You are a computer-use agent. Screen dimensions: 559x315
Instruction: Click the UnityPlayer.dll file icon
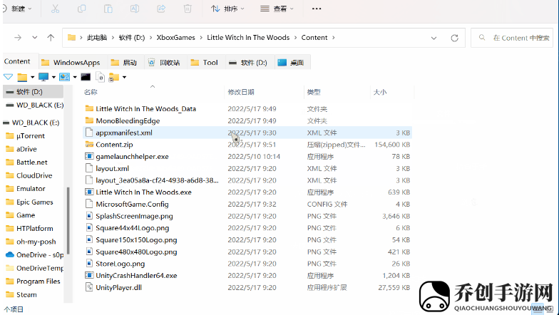click(x=89, y=287)
